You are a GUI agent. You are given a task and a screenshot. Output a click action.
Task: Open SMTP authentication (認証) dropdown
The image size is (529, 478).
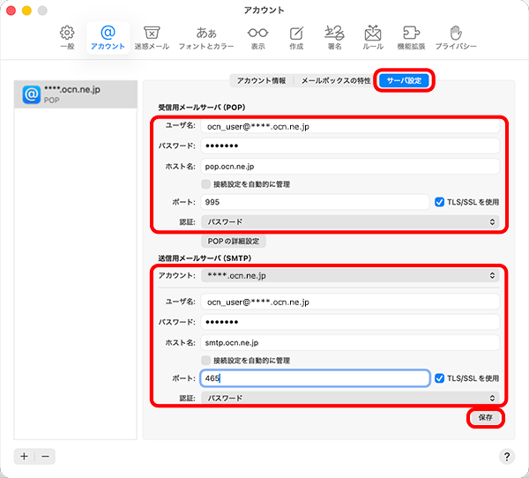click(x=350, y=398)
